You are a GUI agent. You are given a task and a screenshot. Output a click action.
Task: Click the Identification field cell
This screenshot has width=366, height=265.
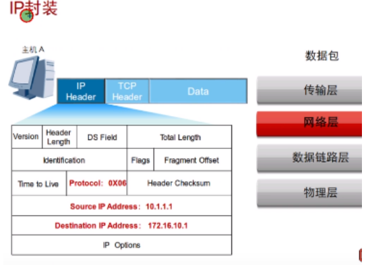pyautogui.click(x=69, y=160)
